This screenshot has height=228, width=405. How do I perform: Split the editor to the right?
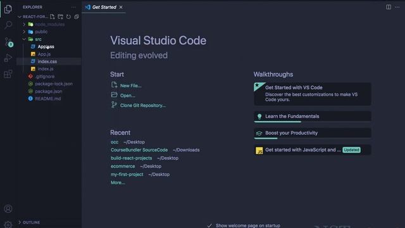pyautogui.click(x=389, y=7)
